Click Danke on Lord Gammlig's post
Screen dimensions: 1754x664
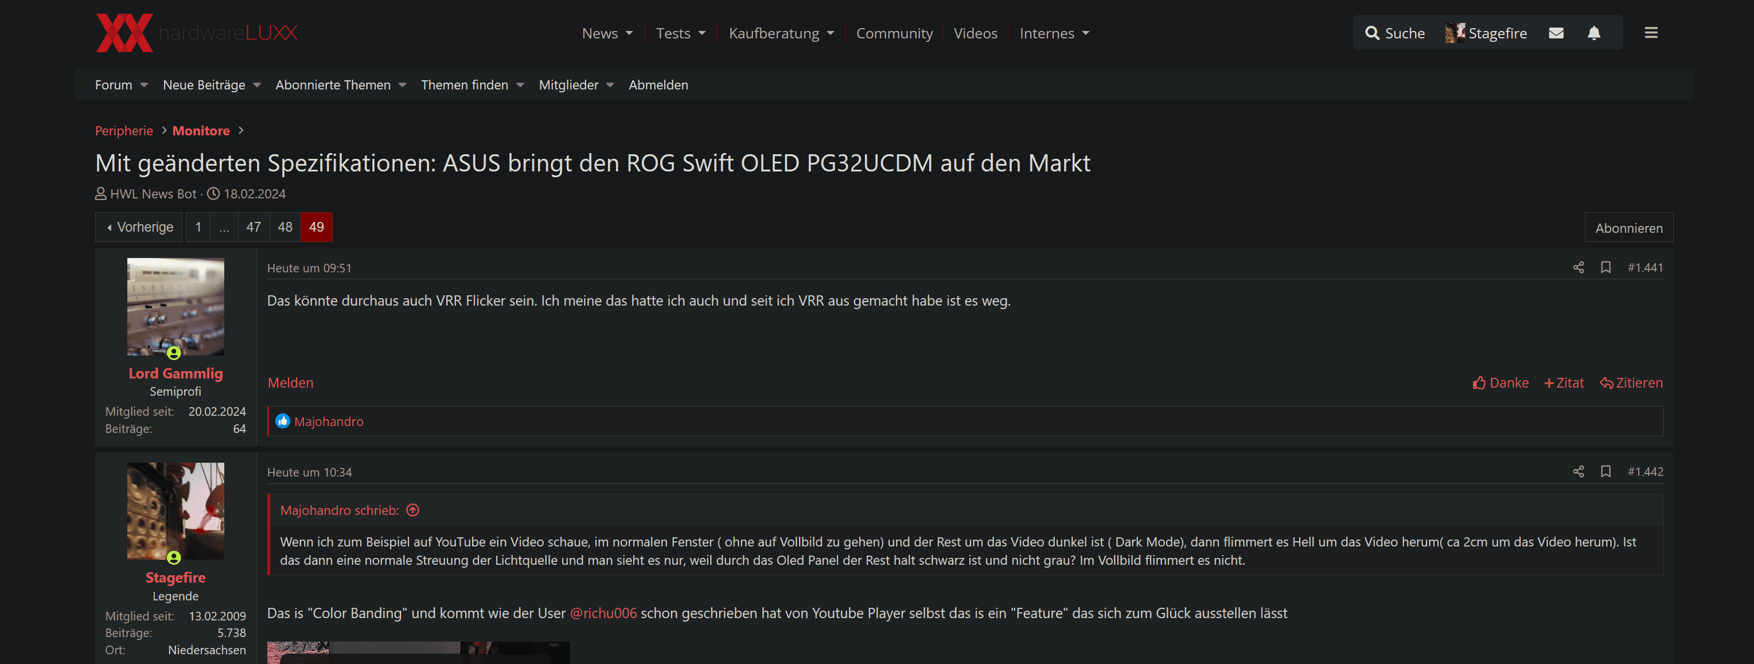pos(1500,382)
